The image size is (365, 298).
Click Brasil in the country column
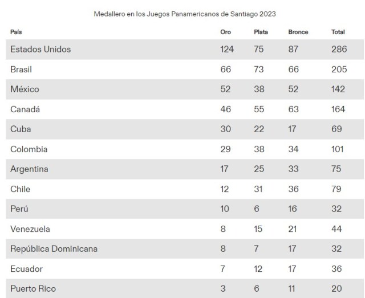coord(21,70)
